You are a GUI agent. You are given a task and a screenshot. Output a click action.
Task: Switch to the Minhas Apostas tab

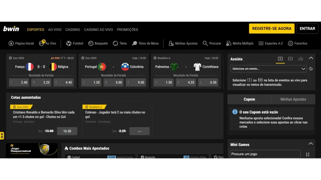coord(293,99)
